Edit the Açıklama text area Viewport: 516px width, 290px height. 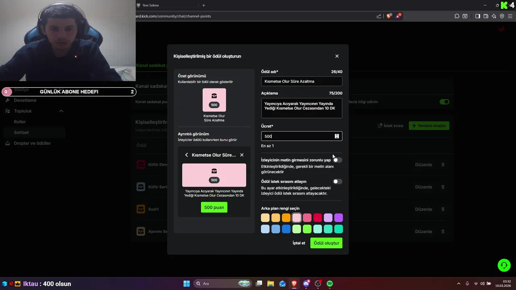[302, 108]
